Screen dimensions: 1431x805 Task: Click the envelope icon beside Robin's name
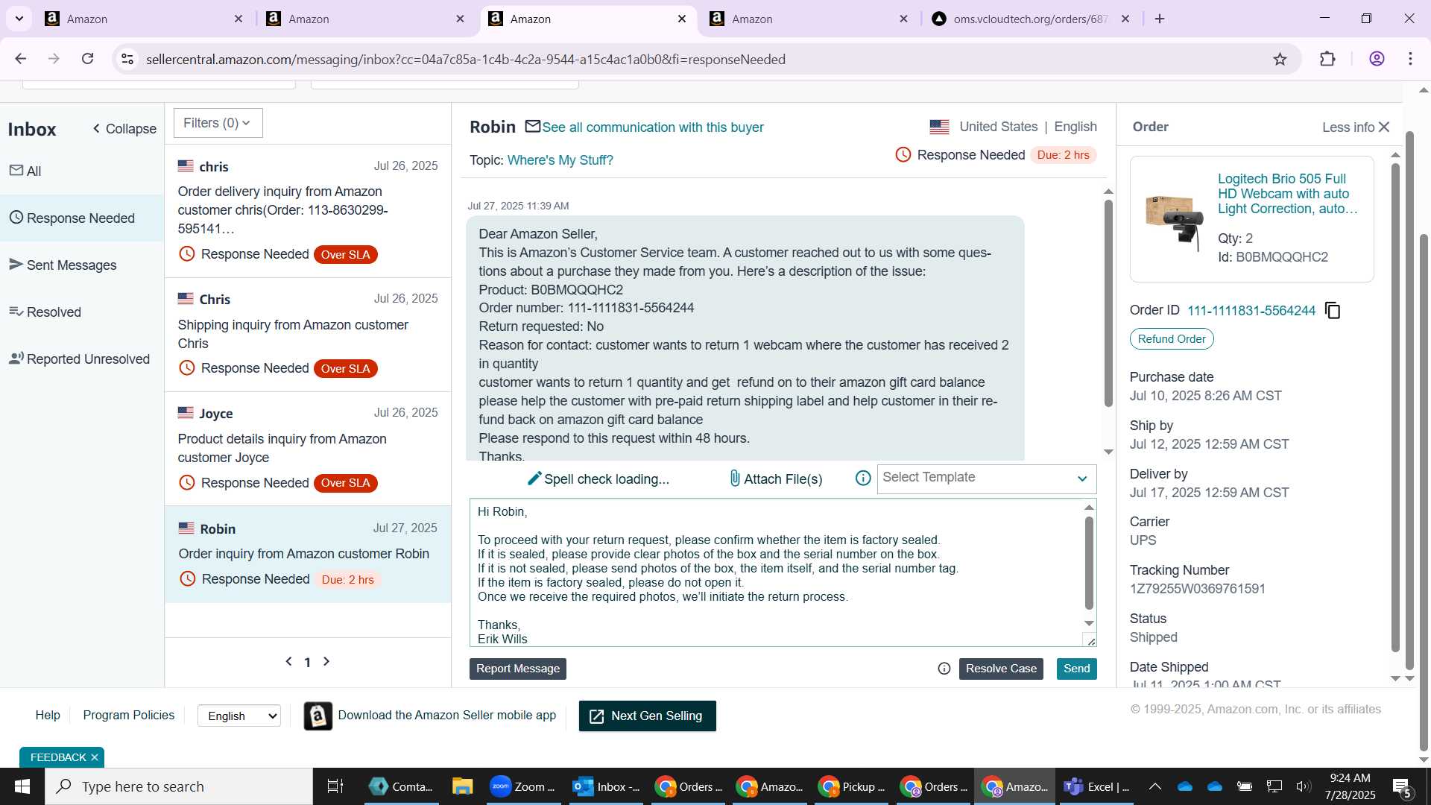coord(532,127)
